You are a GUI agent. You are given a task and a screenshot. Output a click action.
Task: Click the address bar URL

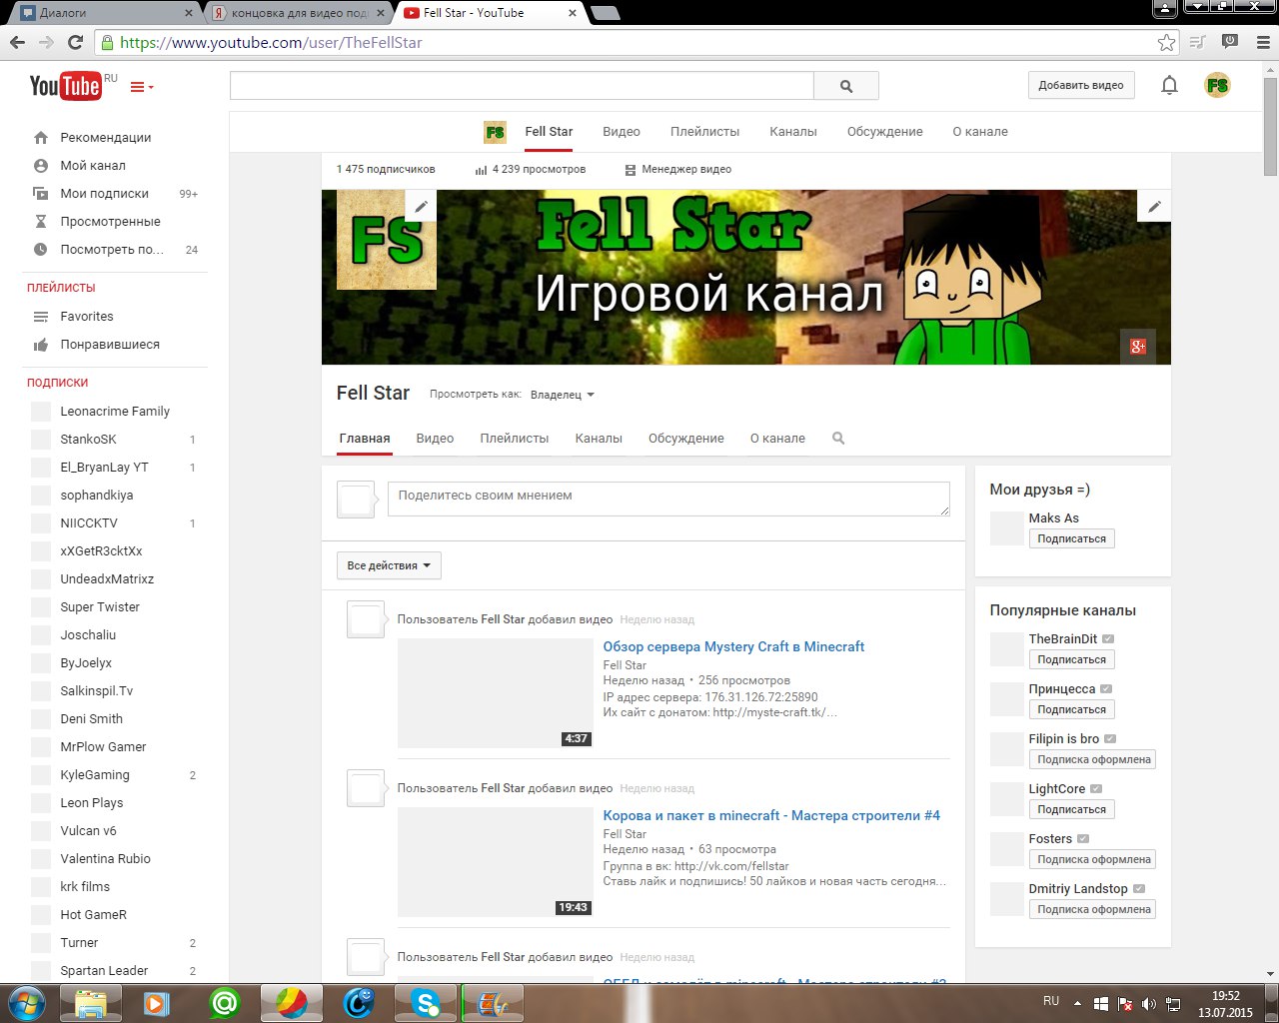(271, 42)
